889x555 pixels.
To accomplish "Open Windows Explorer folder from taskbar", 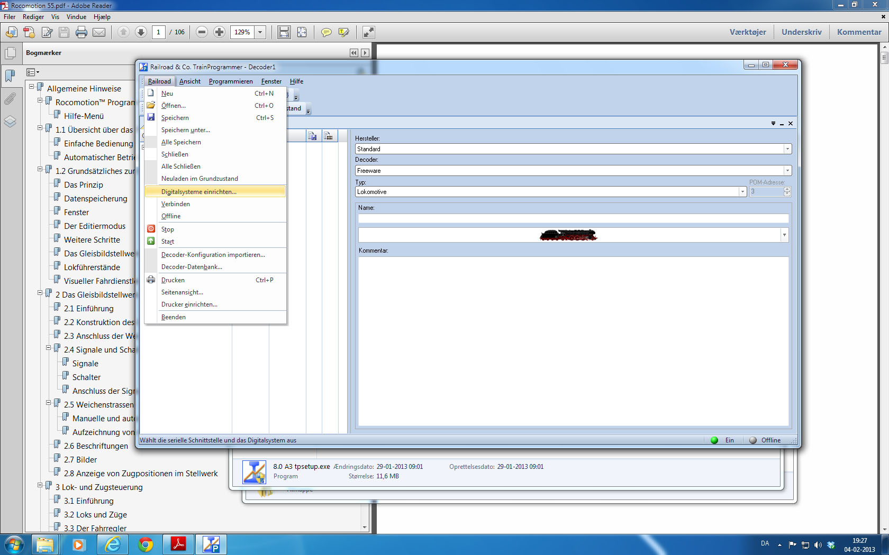I will (x=46, y=544).
